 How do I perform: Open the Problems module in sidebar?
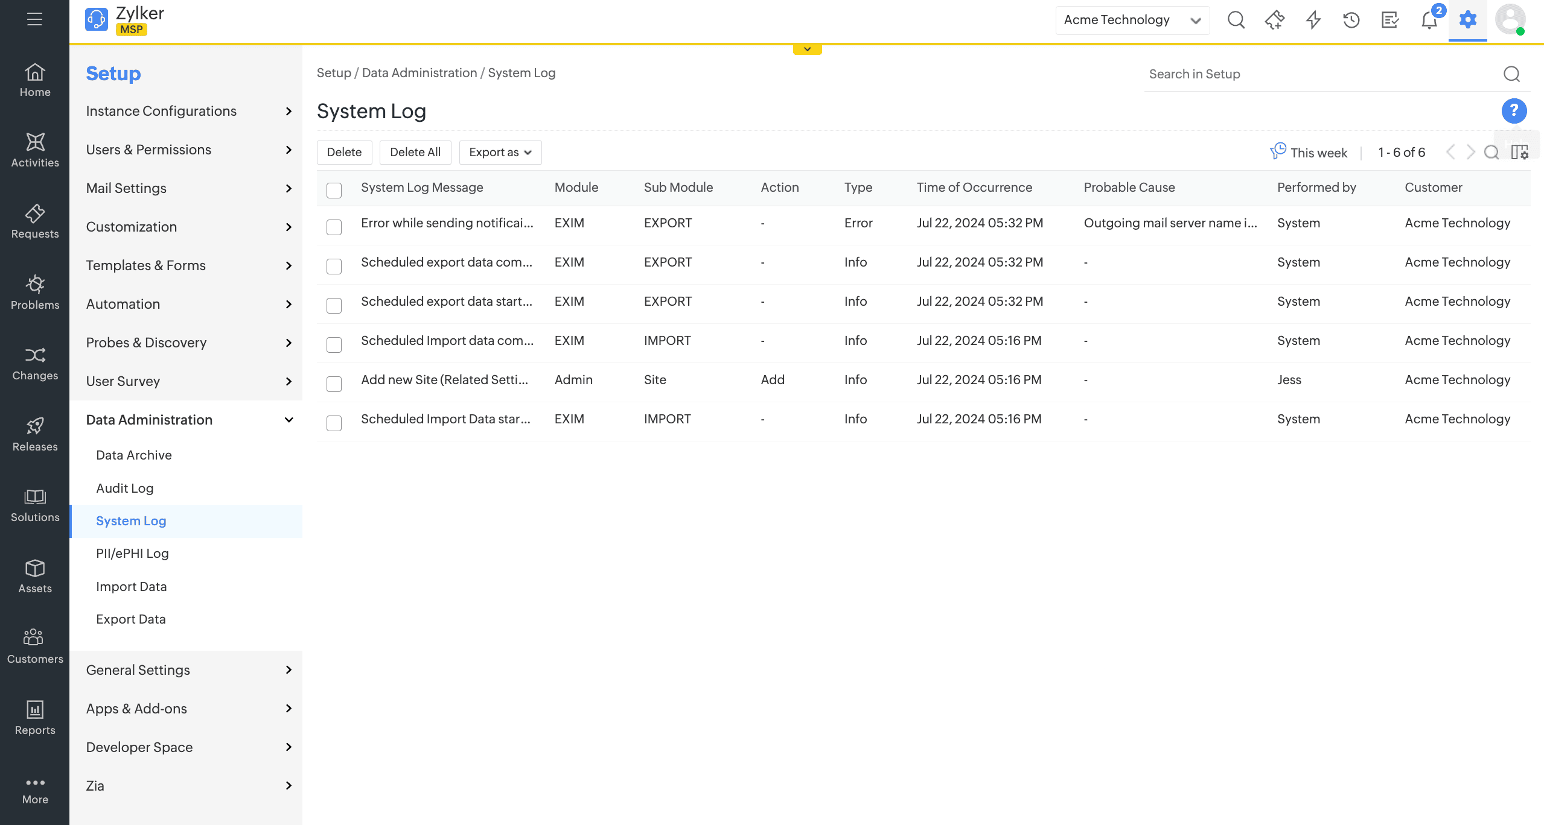pos(35,292)
